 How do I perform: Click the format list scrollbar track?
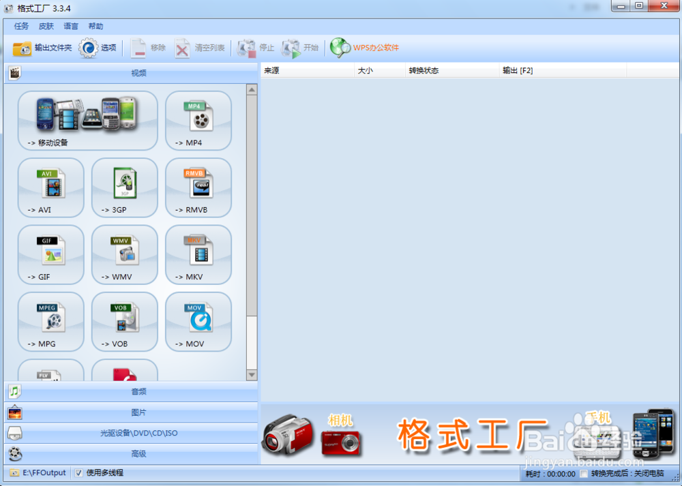252,344
